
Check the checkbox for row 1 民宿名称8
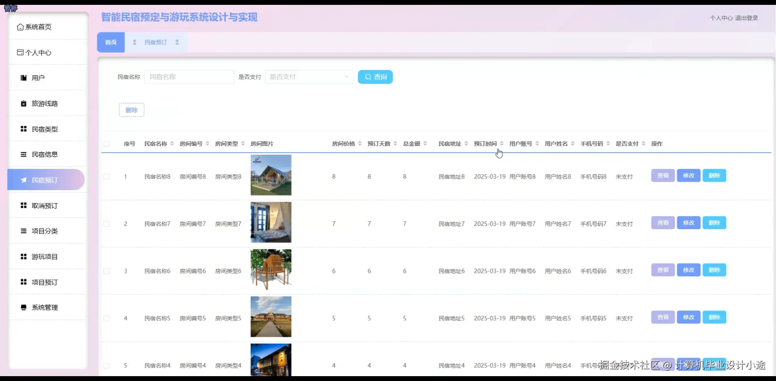[x=107, y=177]
